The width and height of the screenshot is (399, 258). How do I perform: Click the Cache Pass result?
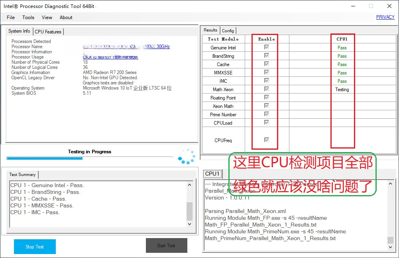(342, 64)
